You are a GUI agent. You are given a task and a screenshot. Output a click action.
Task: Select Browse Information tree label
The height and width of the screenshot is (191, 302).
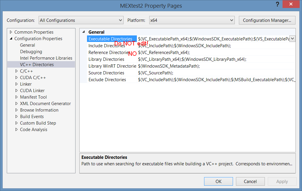click(x=39, y=110)
